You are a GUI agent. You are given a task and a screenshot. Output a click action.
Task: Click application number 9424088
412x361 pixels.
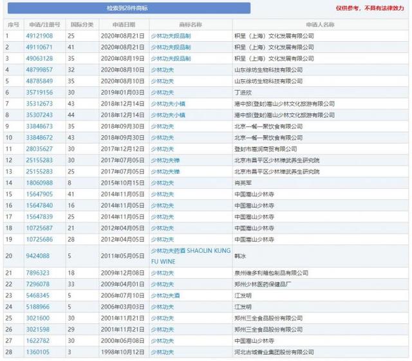(x=37, y=254)
